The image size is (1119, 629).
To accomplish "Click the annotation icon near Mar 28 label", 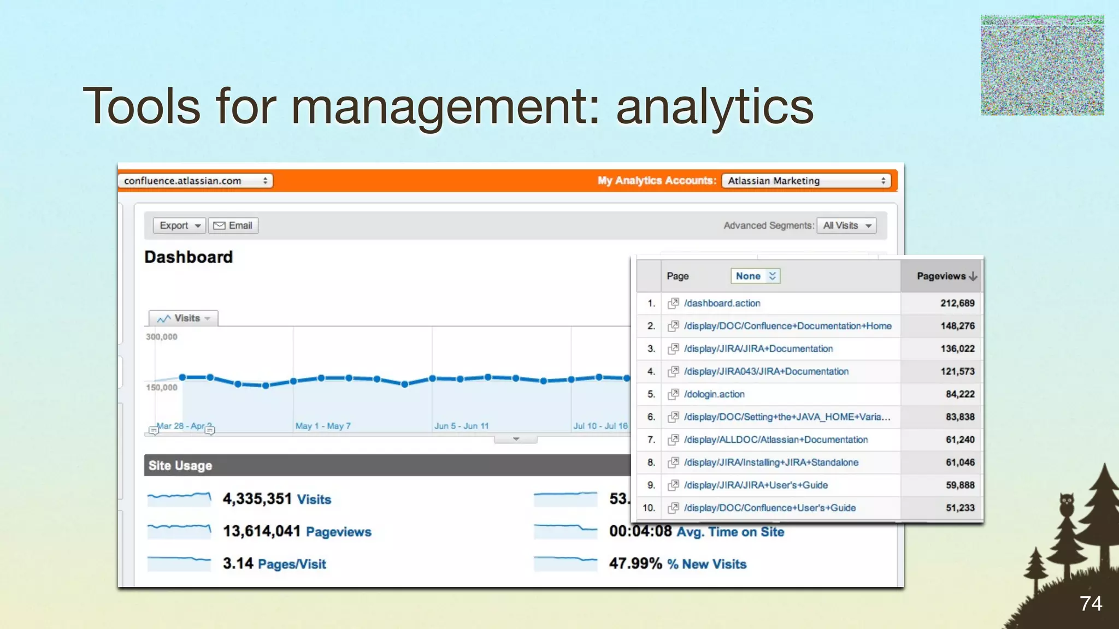I will point(154,431).
